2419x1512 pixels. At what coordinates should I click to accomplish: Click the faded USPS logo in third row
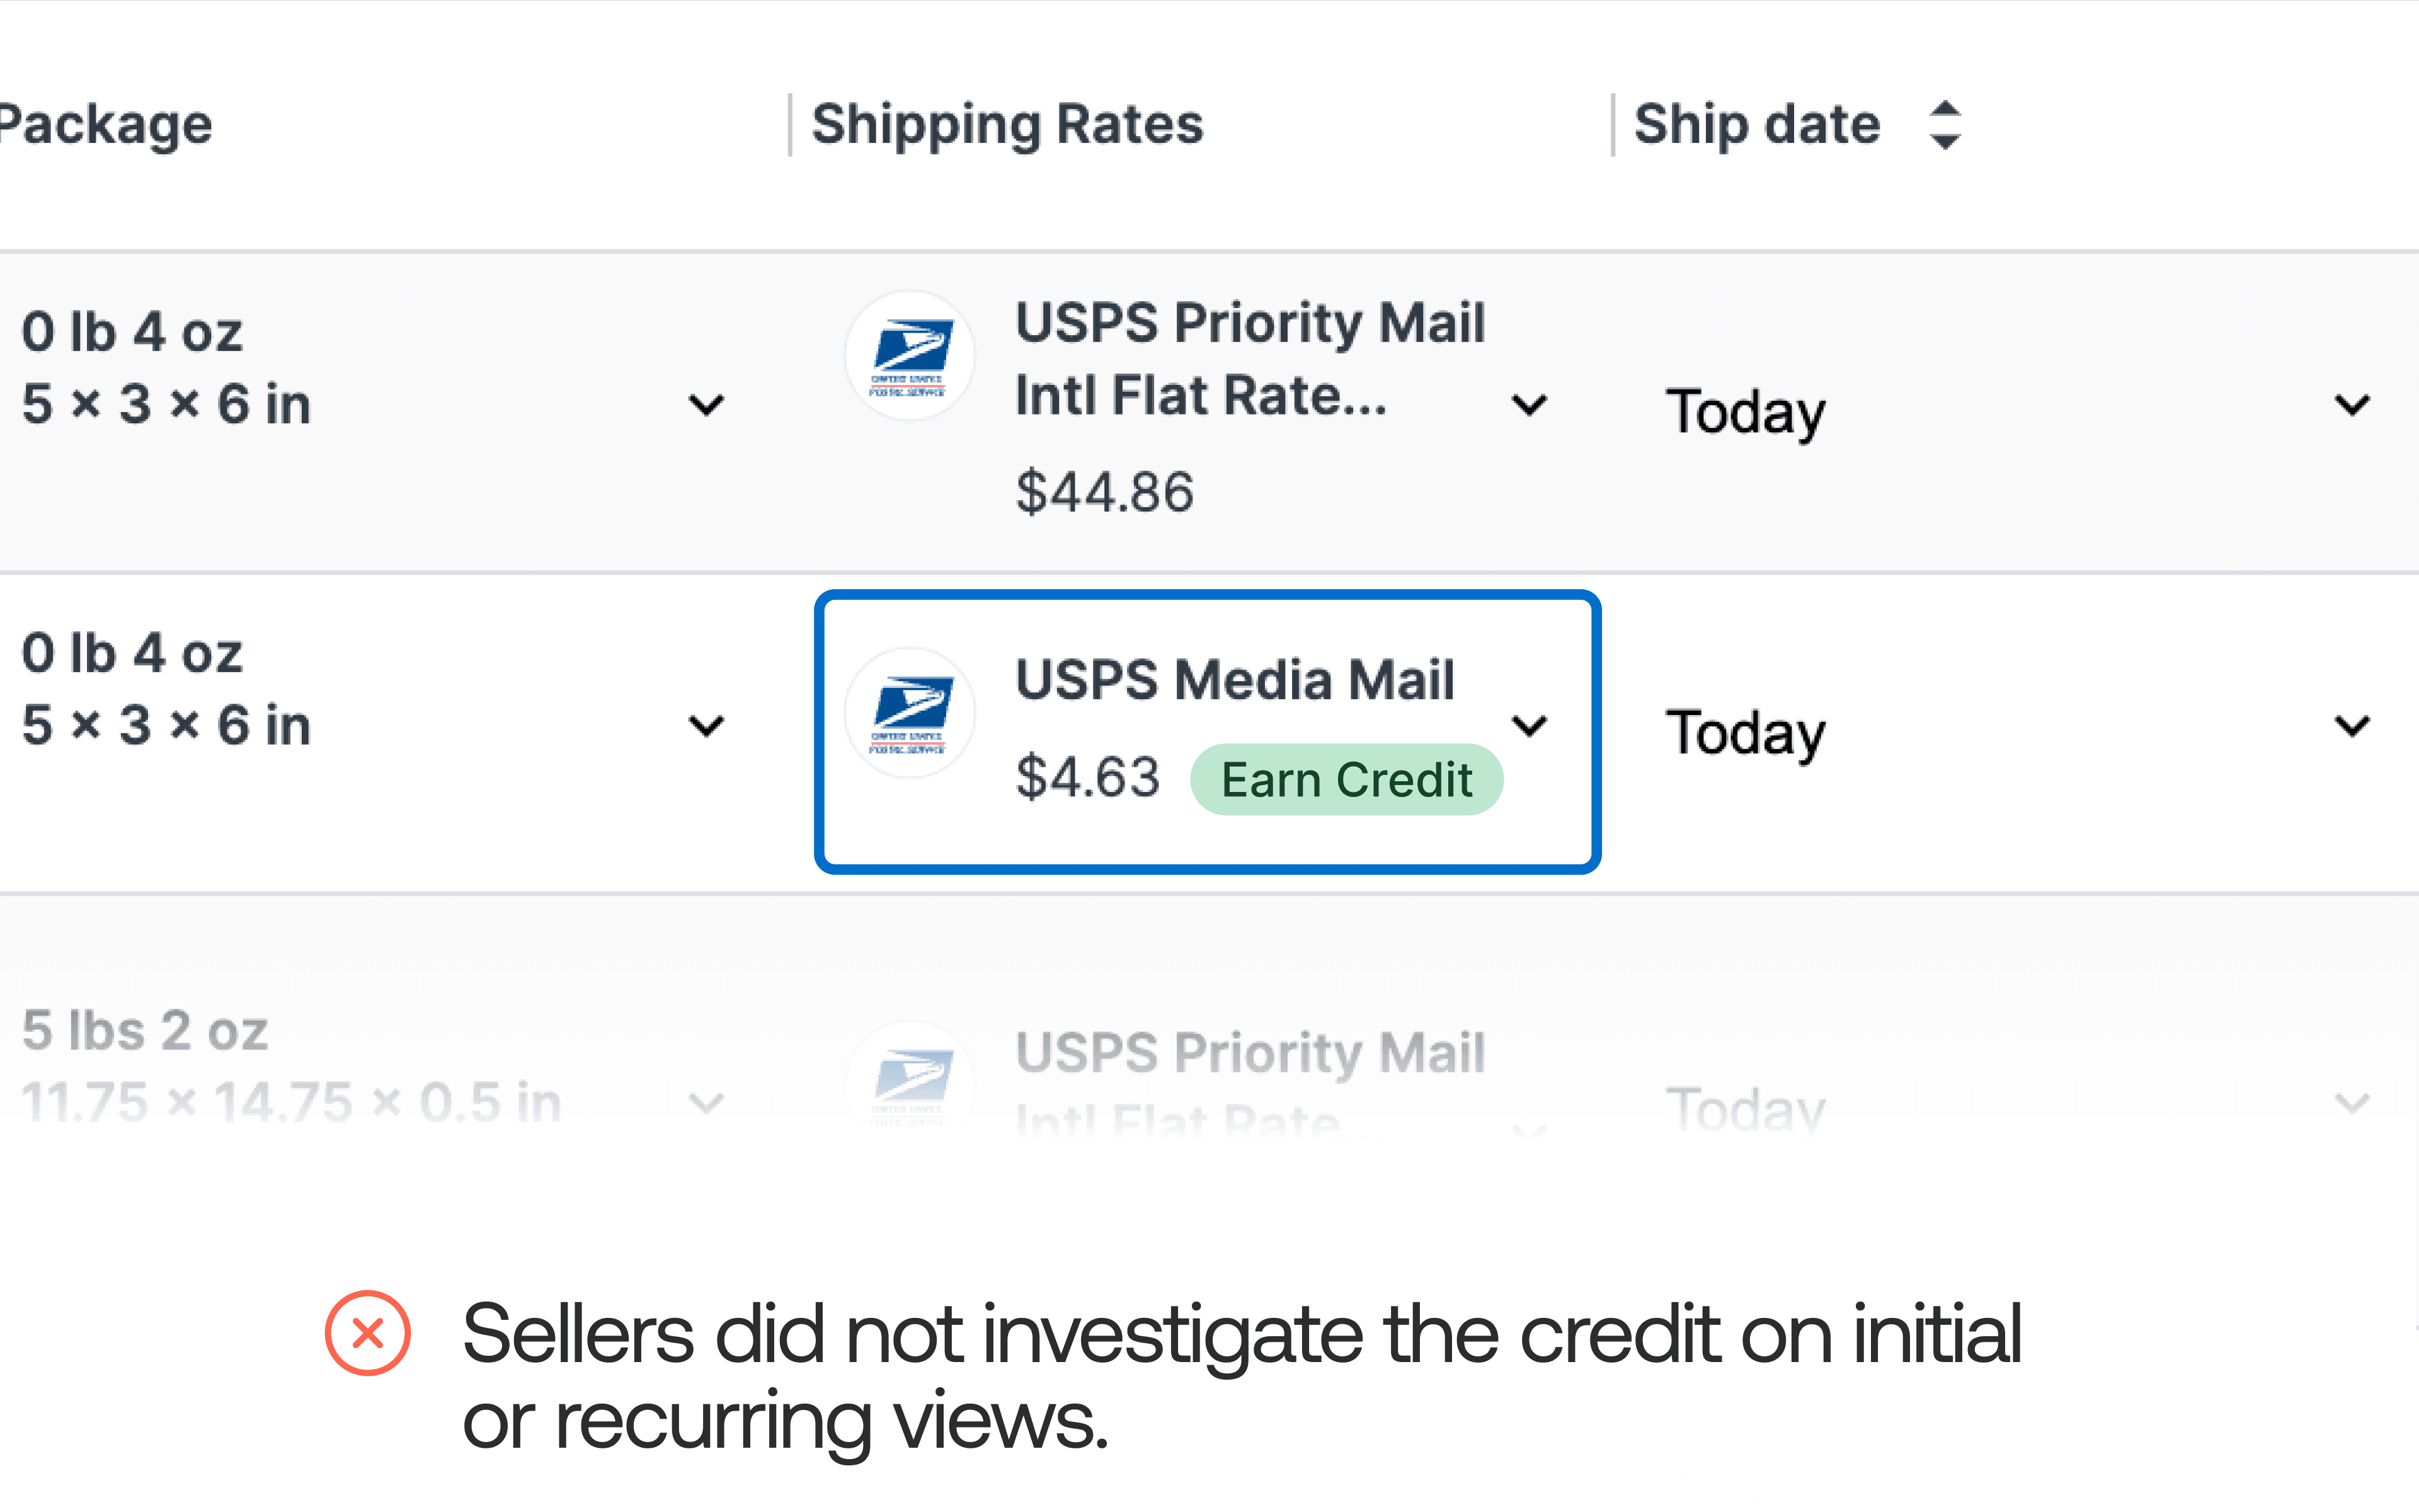(x=908, y=1080)
